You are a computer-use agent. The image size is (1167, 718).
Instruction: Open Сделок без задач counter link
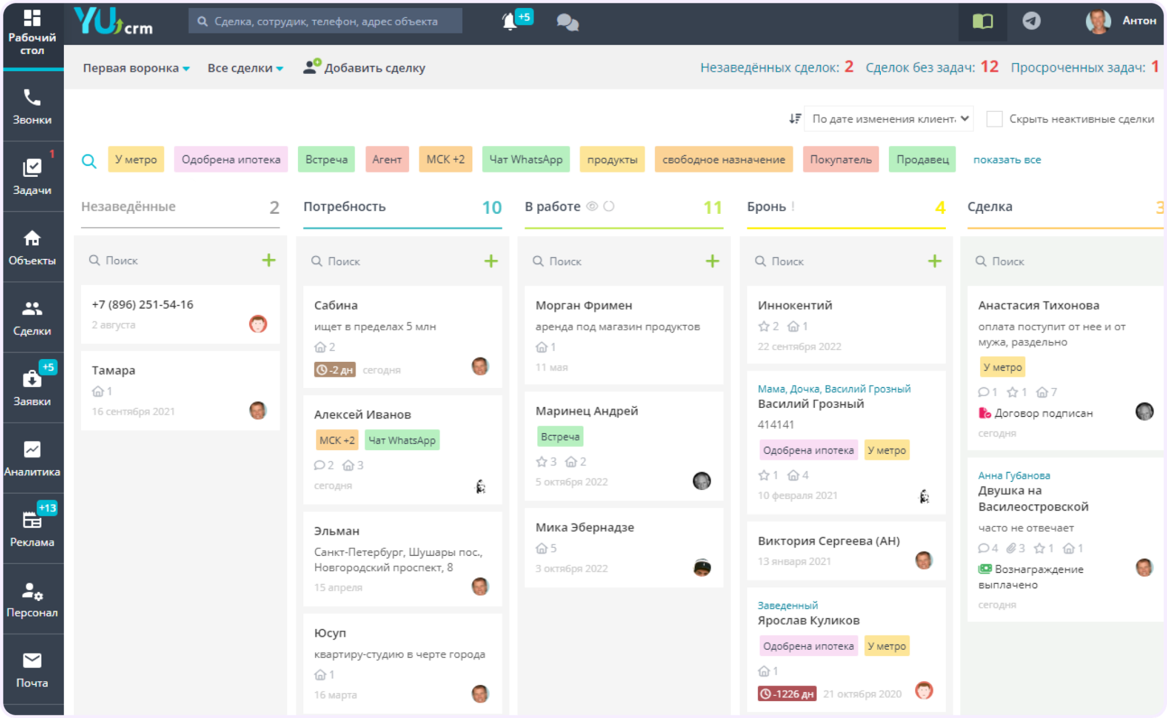tap(931, 68)
